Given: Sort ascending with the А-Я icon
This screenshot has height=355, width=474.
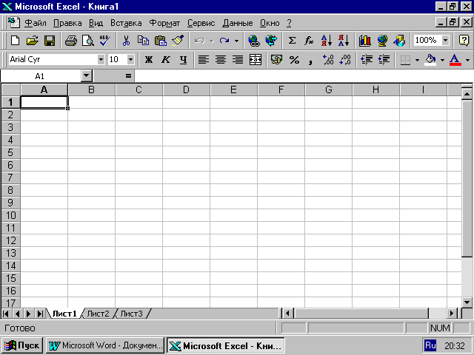Looking at the screenshot, I should (x=327, y=41).
